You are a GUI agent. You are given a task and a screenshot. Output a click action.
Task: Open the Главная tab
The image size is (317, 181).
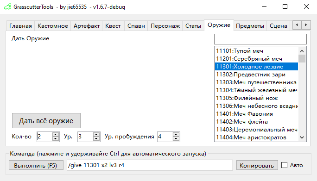coord(20,26)
